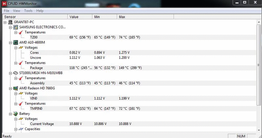
Task: Collapse the AMD A10-4600M node
Action: (10, 43)
